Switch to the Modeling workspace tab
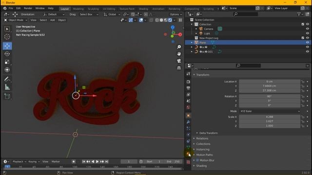The height and width of the screenshot is (175, 312). click(78, 9)
